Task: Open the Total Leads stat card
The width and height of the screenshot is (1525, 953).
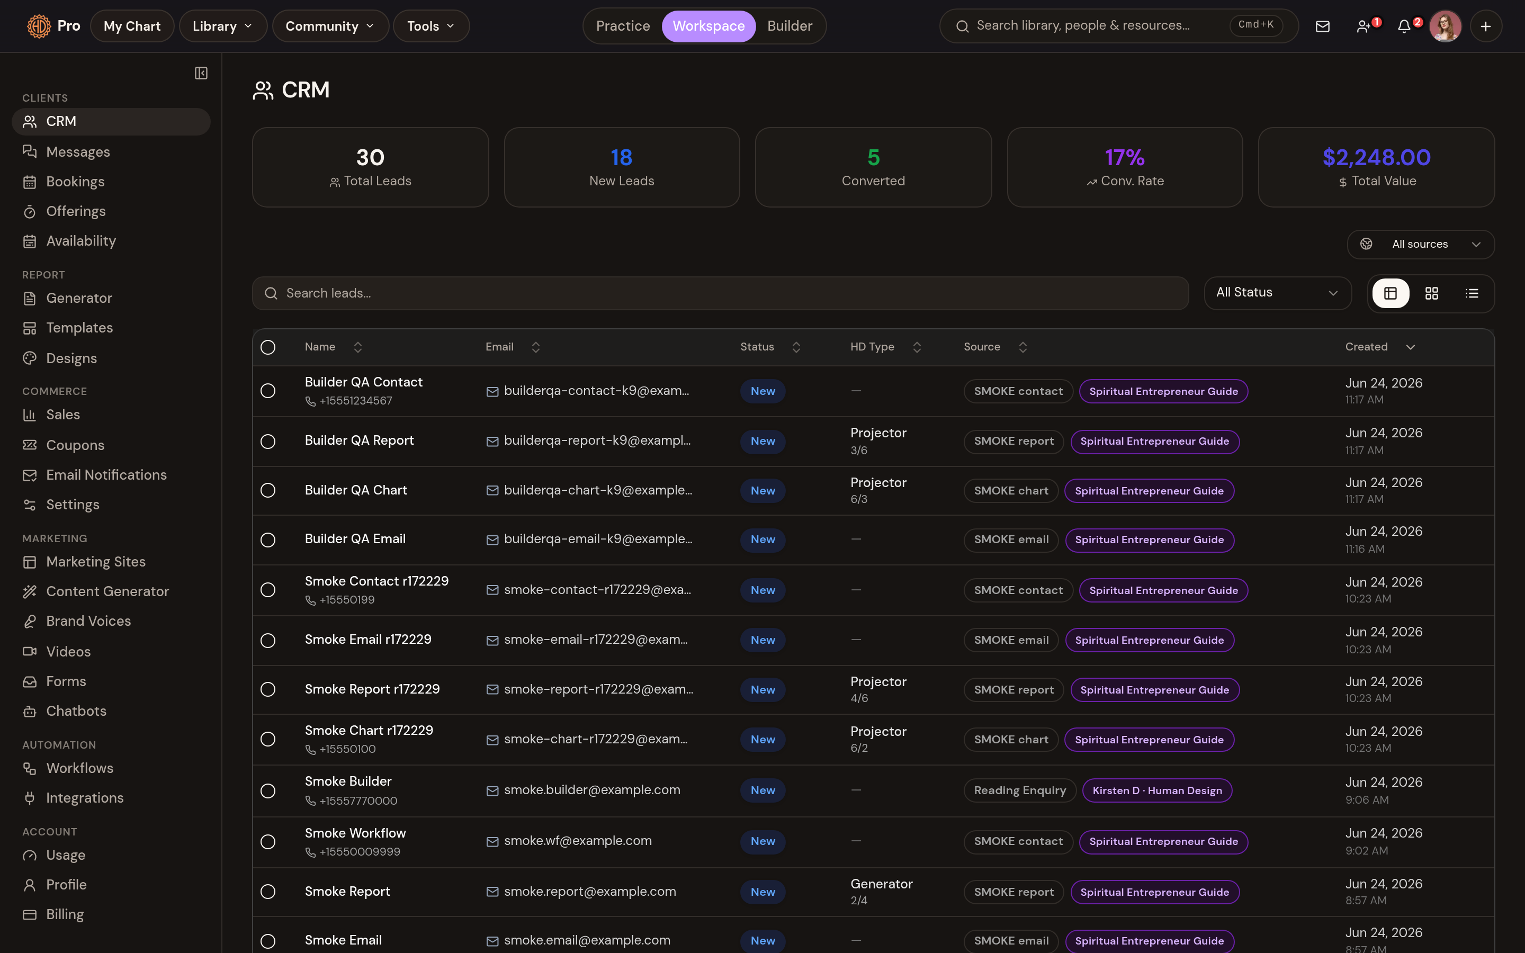Action: [x=371, y=168]
